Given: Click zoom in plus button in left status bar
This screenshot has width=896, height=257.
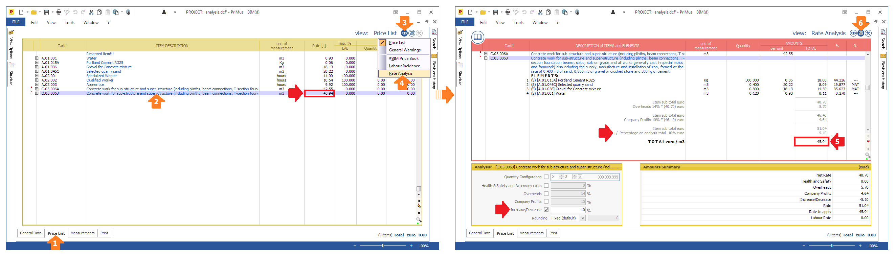Looking at the screenshot, I should (411, 246).
